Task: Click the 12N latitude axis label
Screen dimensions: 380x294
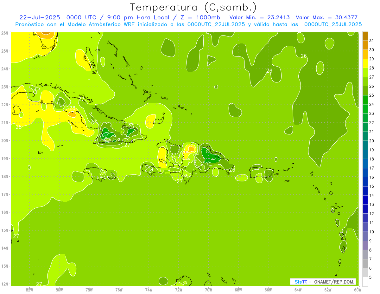Action: point(5,284)
